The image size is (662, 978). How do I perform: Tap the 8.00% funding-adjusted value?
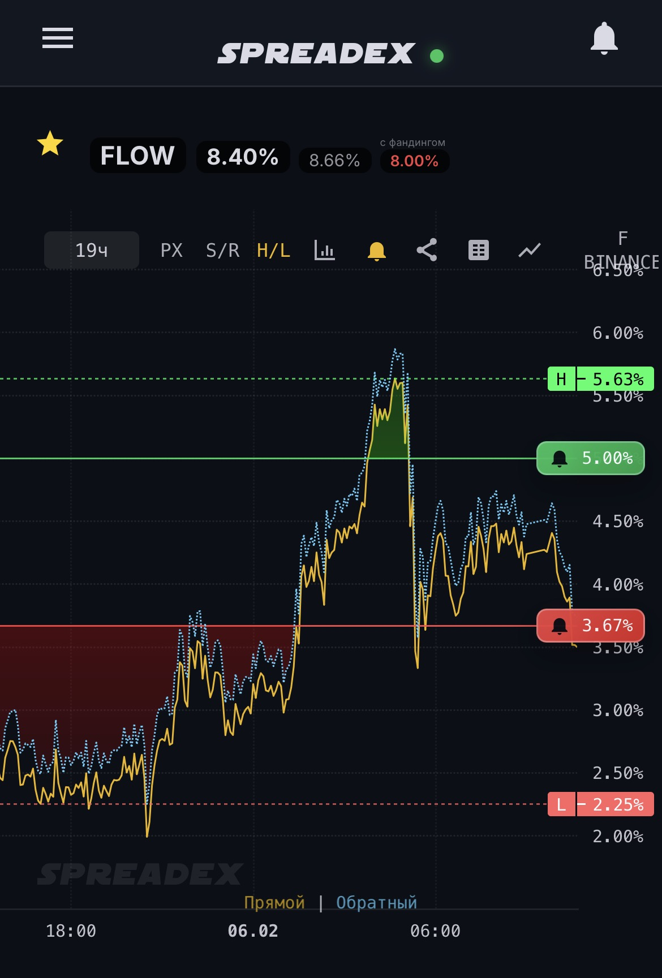click(414, 161)
